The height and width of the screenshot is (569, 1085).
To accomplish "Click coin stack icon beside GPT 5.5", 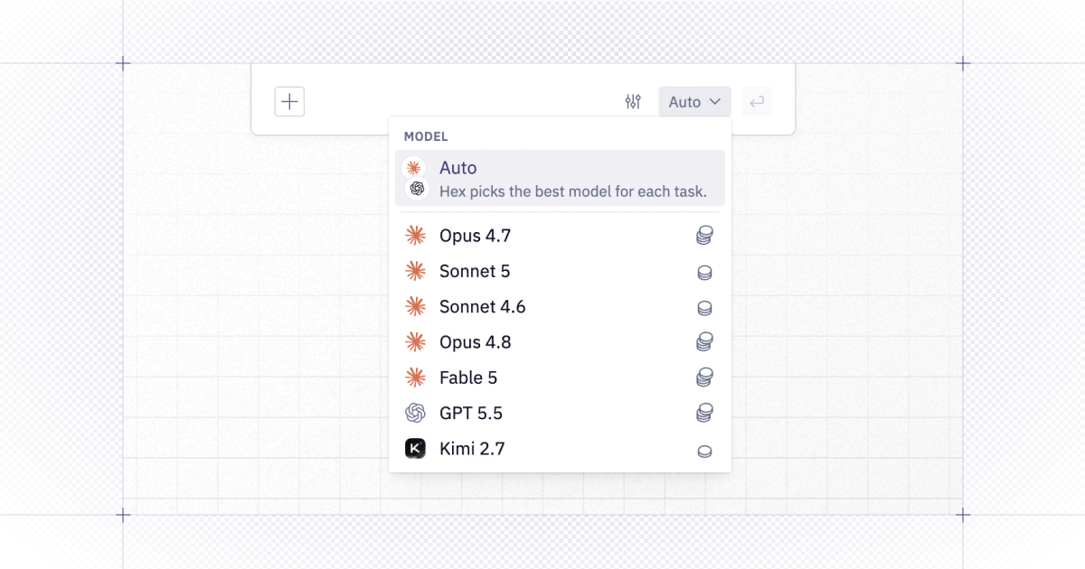I will (704, 413).
